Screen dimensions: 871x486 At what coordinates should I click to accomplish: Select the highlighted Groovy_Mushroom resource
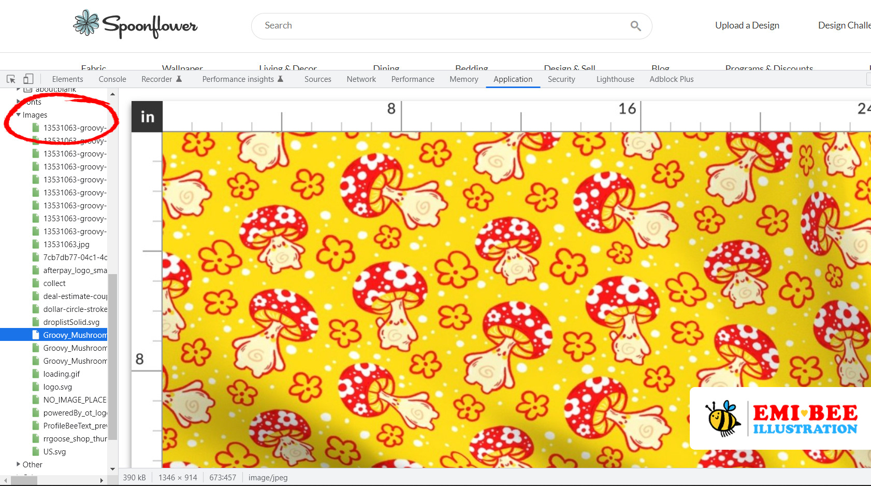click(x=54, y=335)
